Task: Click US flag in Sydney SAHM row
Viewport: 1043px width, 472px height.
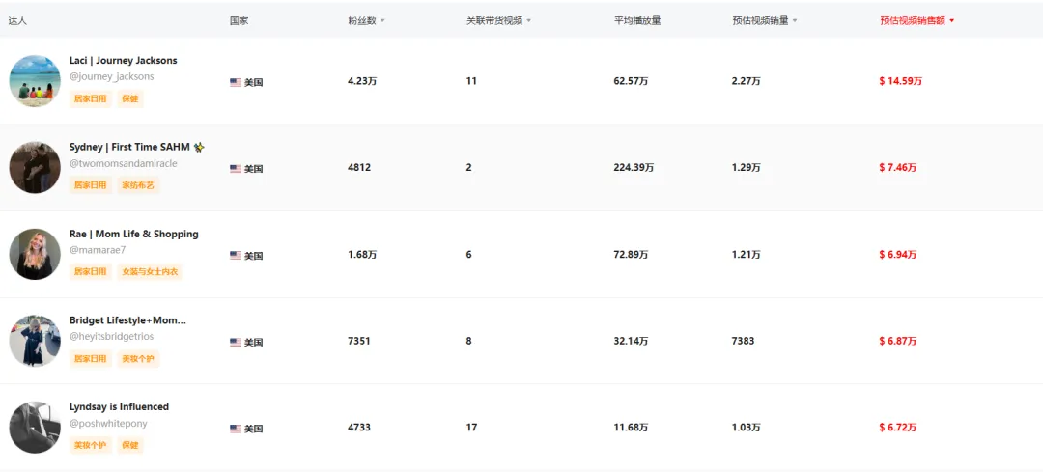Action: click(x=236, y=169)
